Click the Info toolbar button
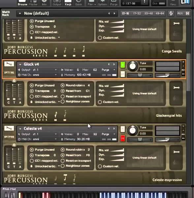Screen dimensions: 194x198 coord(44,3)
